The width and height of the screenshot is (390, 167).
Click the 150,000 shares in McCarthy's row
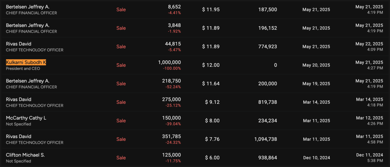(172, 118)
